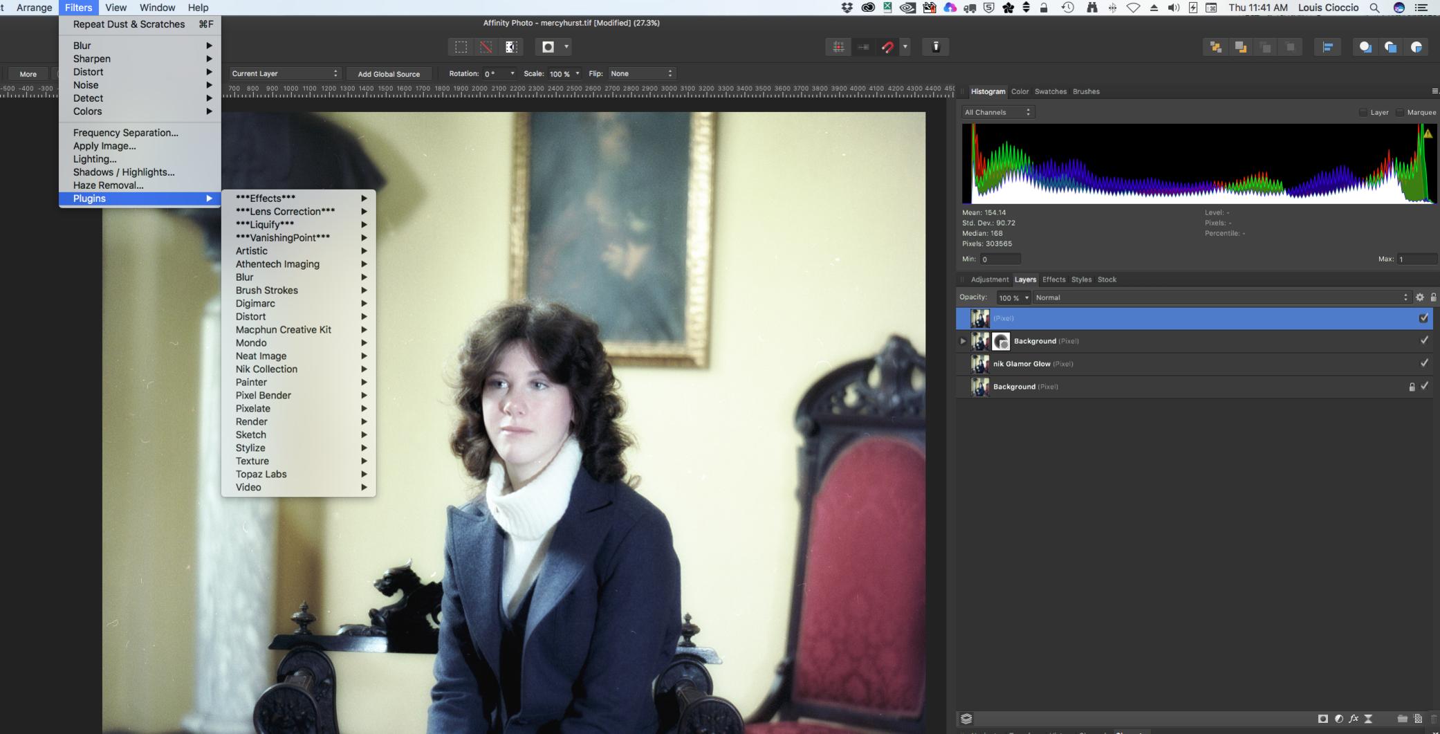The image size is (1440, 734).
Task: Expand the Background layer group
Action: [963, 341]
